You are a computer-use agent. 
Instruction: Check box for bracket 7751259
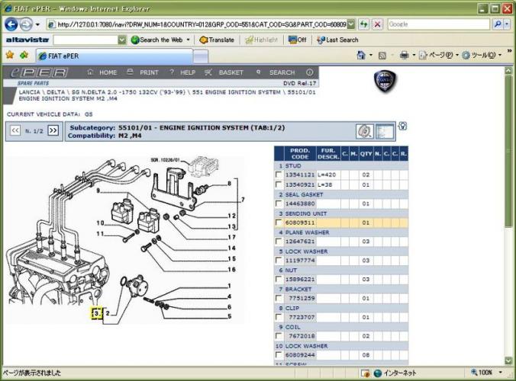point(279,298)
